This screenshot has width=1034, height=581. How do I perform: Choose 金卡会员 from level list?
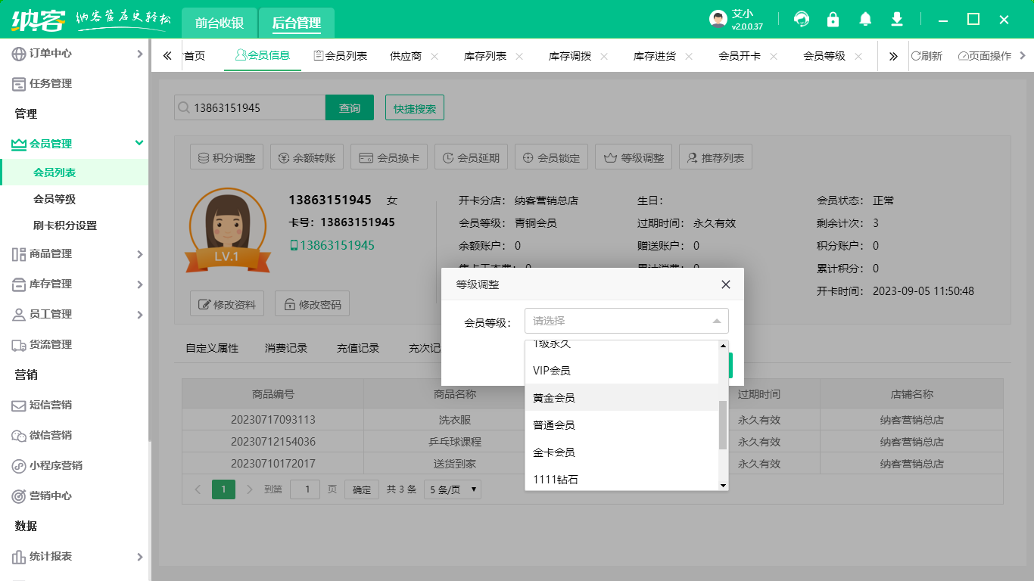621,452
